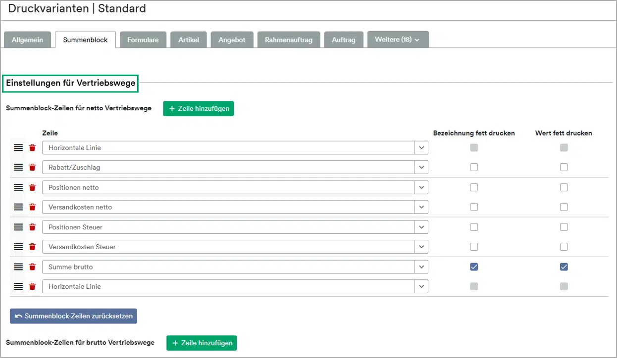617x358 pixels.
Task: Click the drag handle of first Horizontale Linie row
Action: 18,148
